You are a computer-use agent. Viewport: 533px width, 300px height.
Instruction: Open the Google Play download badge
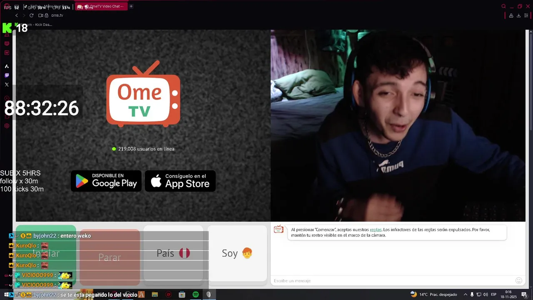(x=106, y=181)
